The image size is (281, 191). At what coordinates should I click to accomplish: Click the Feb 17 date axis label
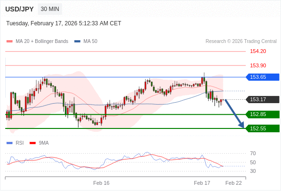tap(202, 183)
